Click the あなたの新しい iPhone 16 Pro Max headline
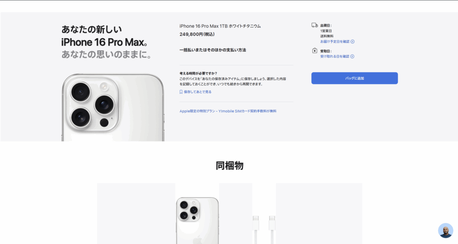The width and height of the screenshot is (458, 244). [x=104, y=36]
